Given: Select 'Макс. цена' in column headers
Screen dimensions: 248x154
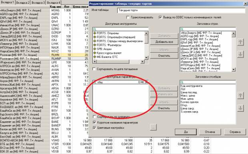Looking at the screenshot, I should tap(188, 96).
